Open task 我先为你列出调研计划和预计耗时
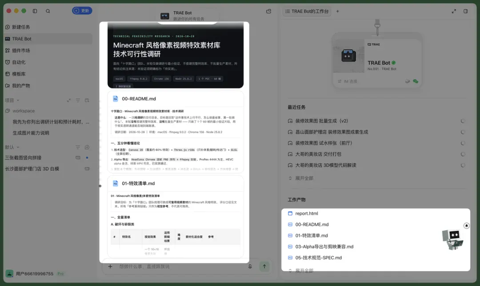 pyautogui.click(x=51, y=122)
